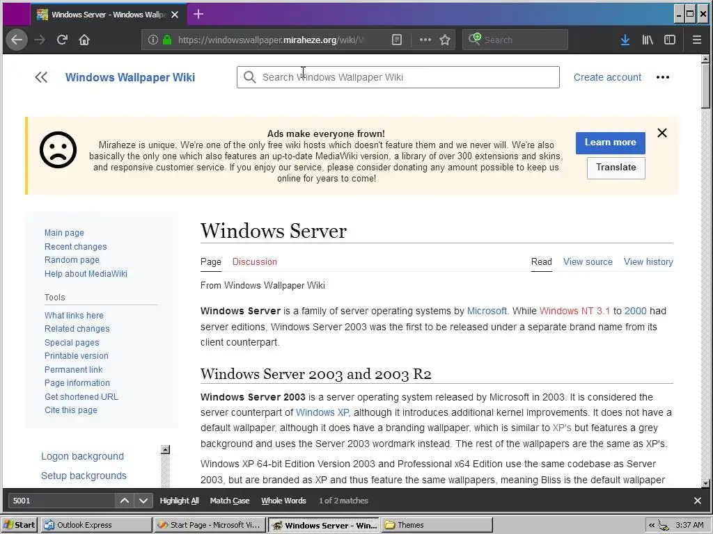Click Cite this page link
Viewport: 713px width, 534px height.
coord(71,410)
